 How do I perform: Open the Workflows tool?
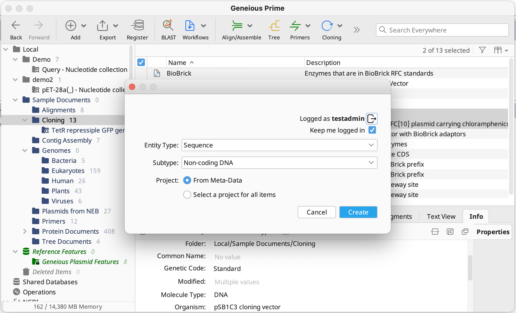[x=190, y=26]
